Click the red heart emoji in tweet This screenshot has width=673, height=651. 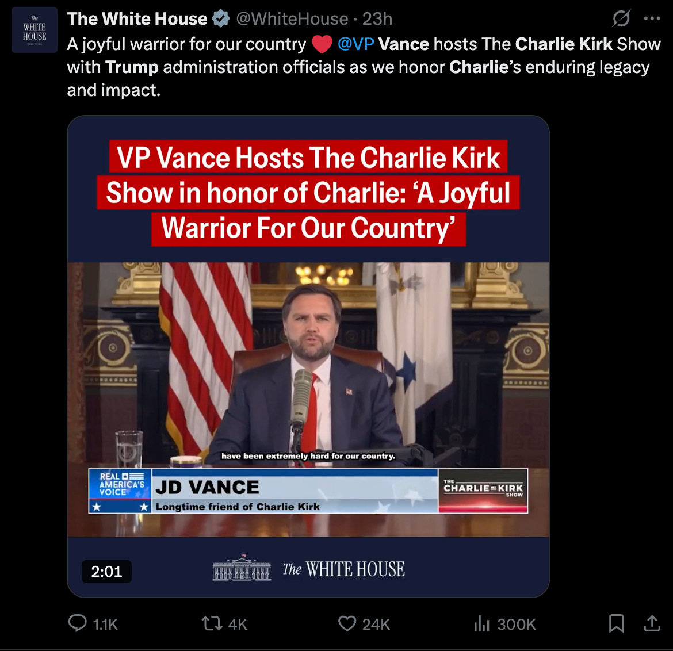322,44
